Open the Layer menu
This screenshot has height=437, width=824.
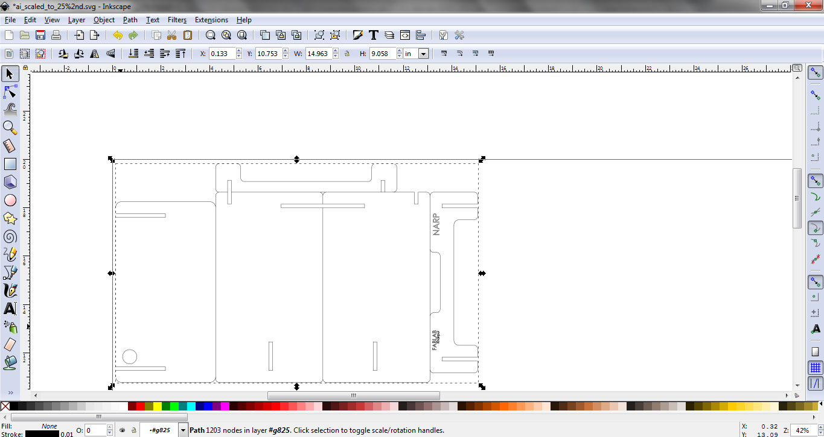[x=77, y=20]
